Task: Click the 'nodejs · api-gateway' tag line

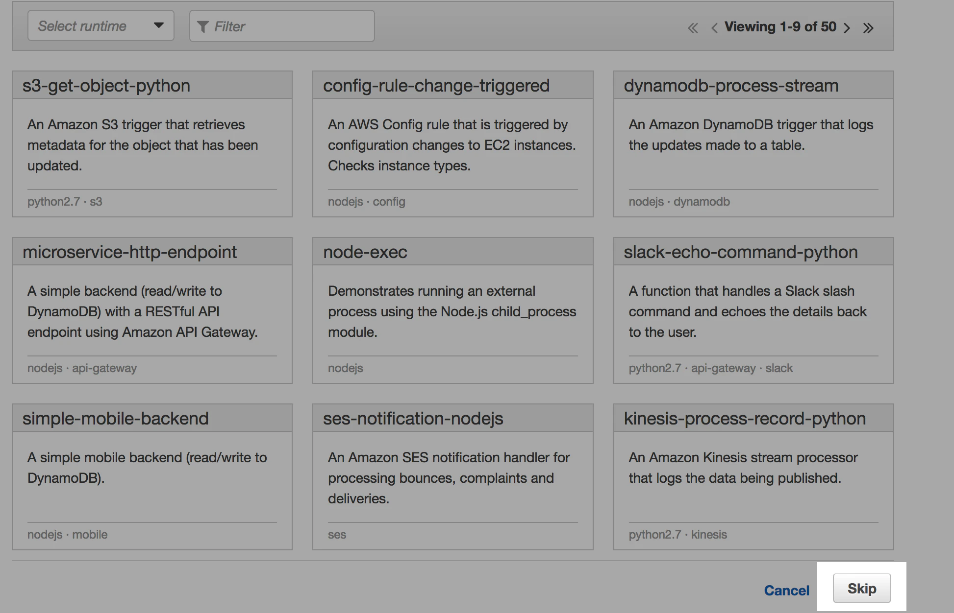Action: point(82,368)
